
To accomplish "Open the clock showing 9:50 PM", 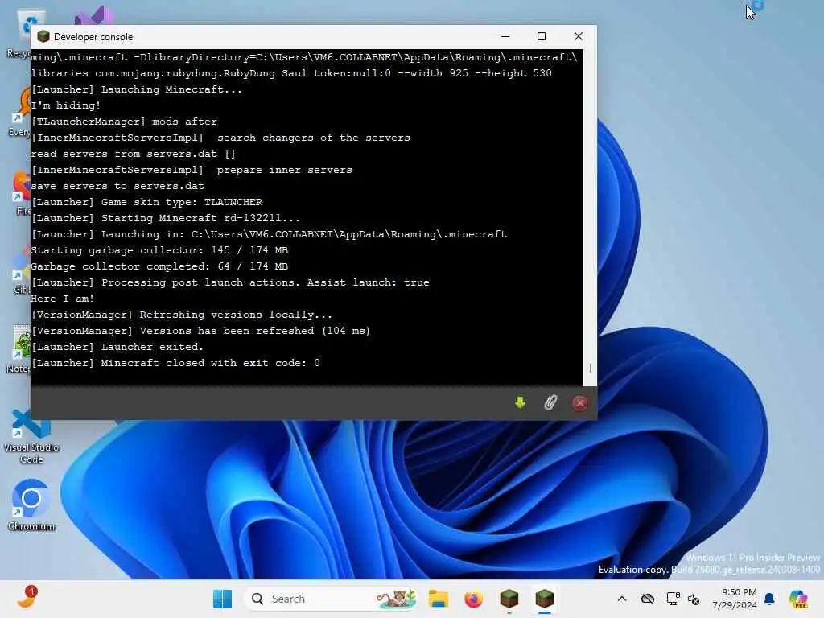I will tap(734, 599).
